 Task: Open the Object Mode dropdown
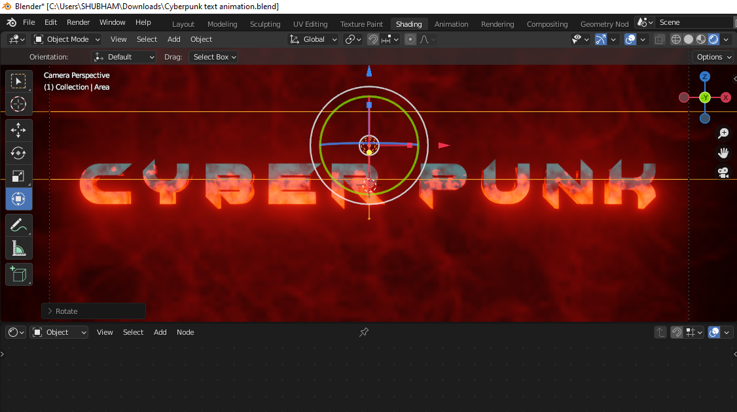coord(66,39)
